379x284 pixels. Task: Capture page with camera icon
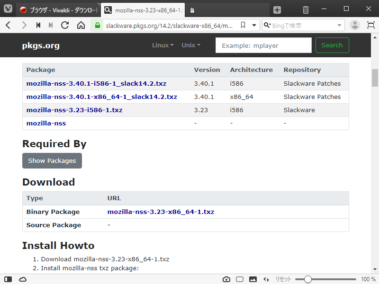(x=226, y=279)
